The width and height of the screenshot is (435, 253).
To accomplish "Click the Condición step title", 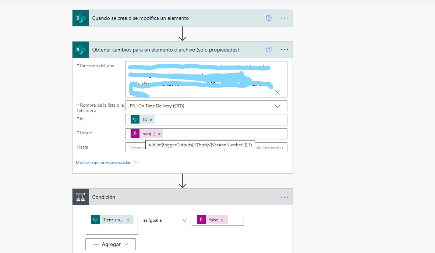I will (103, 197).
